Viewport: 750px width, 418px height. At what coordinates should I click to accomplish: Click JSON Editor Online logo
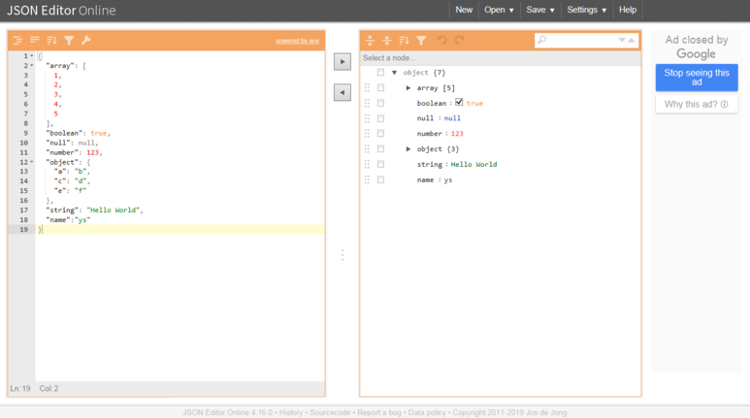61,11
